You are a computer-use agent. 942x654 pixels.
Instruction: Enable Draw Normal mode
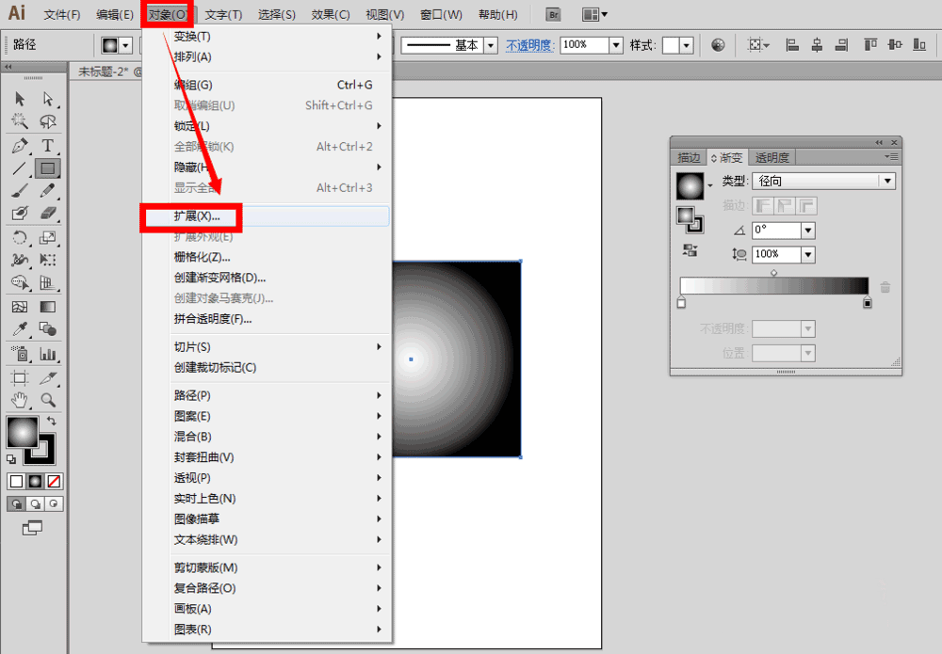point(16,504)
